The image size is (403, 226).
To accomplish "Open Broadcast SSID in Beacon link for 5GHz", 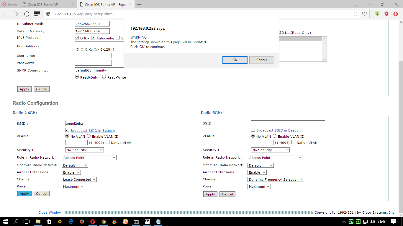I will pos(279,130).
